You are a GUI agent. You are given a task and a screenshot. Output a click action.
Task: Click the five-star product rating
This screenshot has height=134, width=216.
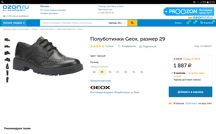[97, 46]
